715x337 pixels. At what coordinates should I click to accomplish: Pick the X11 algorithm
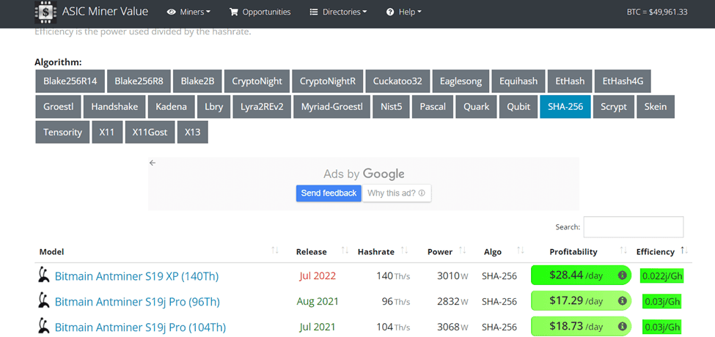[107, 133]
